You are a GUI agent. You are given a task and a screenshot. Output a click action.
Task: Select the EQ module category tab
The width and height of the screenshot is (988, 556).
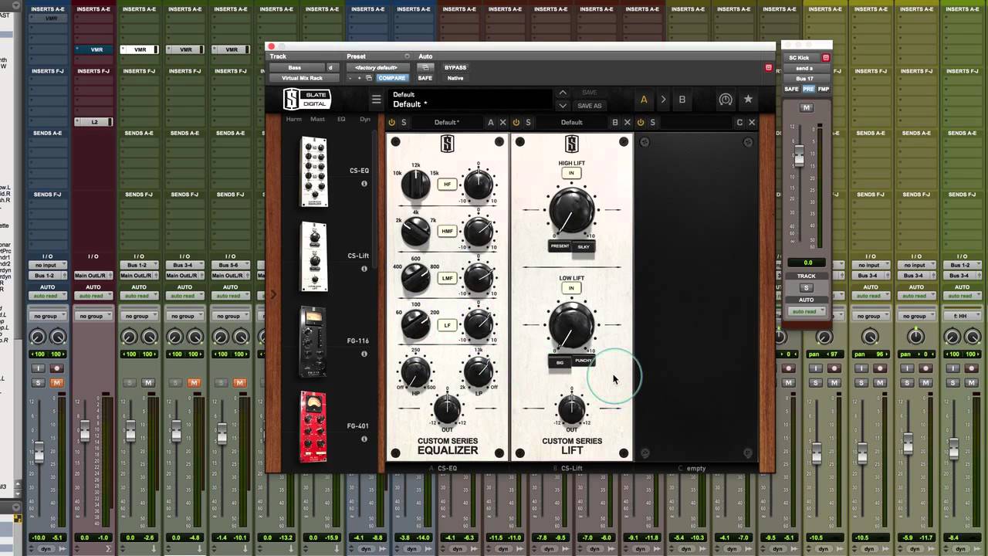341,120
